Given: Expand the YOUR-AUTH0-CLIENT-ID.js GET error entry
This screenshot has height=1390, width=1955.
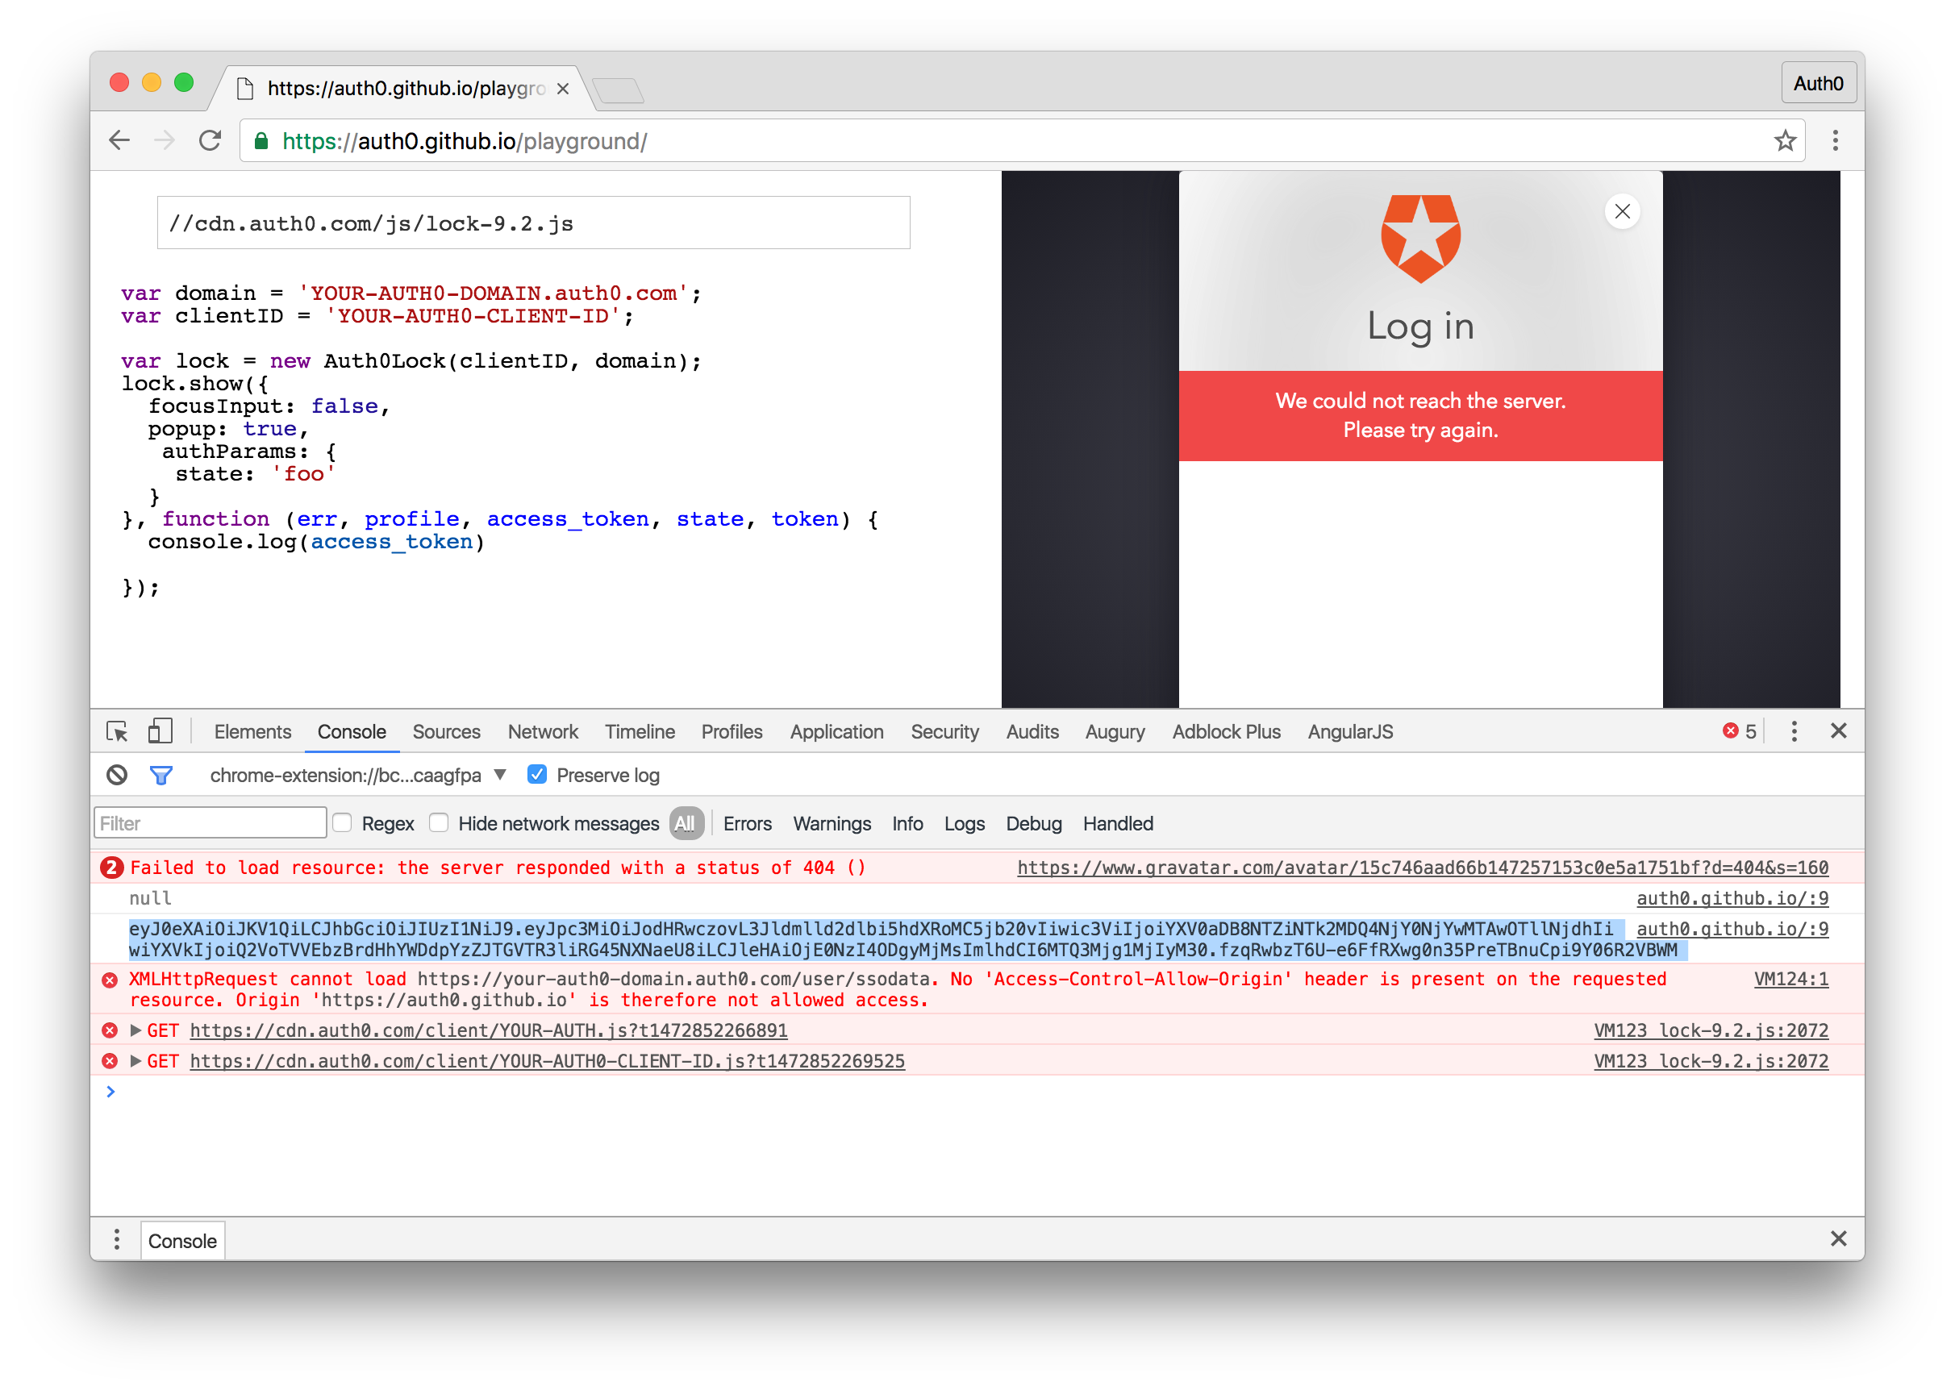Looking at the screenshot, I should (135, 1061).
